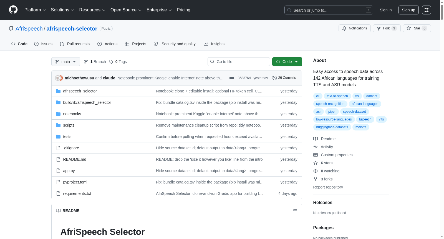
Task: Switch to the Projects tab
Action: [x=135, y=44]
